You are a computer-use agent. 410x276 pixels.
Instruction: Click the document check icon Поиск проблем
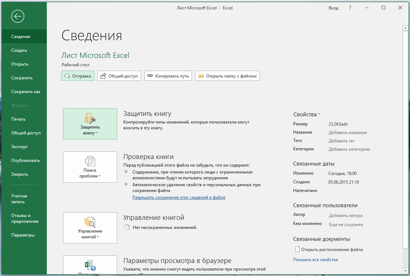(x=90, y=161)
